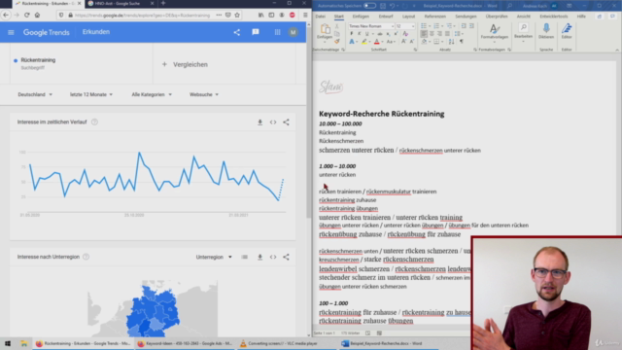Undo last action in Word
Screen dimensions: 622x350
pos(392,6)
